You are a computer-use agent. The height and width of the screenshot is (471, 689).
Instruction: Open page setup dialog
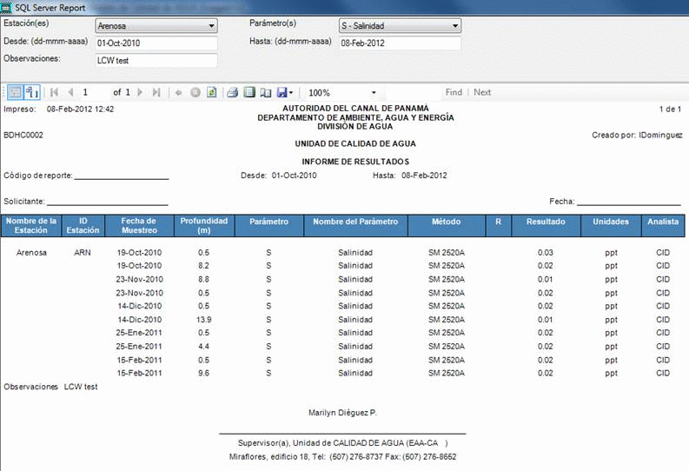click(264, 92)
